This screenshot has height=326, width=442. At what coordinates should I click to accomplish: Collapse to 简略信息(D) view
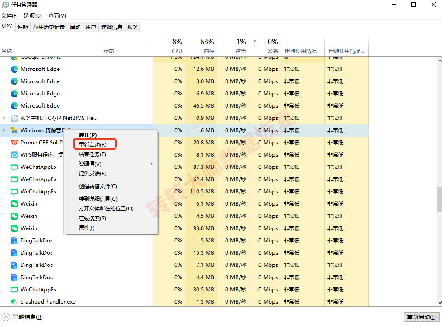point(23,317)
